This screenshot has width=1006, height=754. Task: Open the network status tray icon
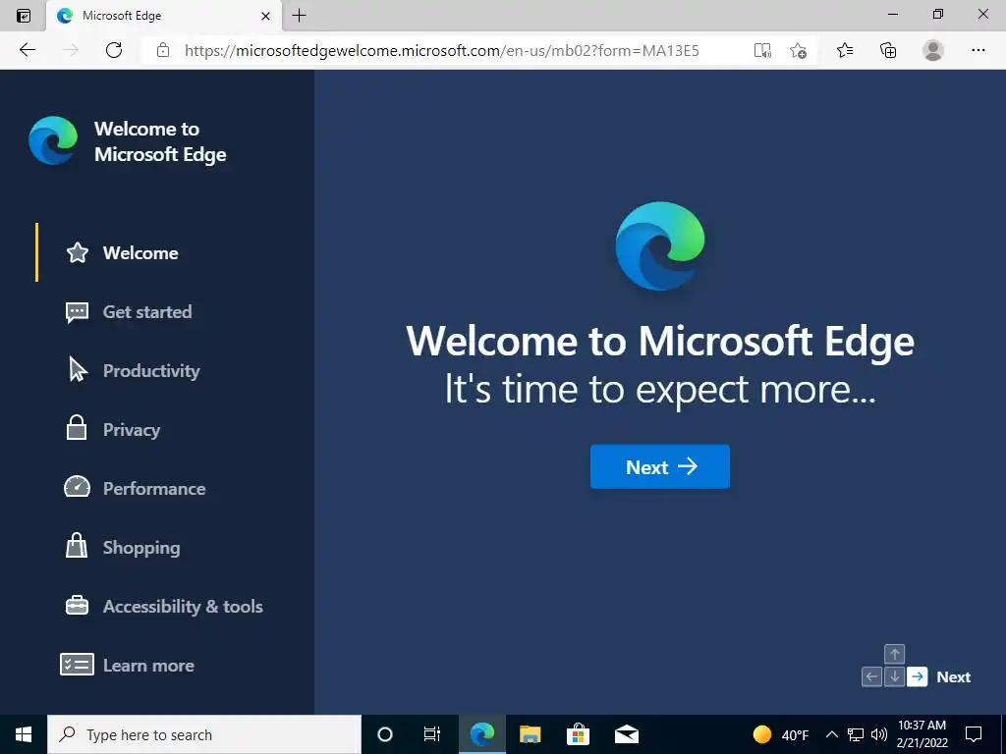click(856, 734)
